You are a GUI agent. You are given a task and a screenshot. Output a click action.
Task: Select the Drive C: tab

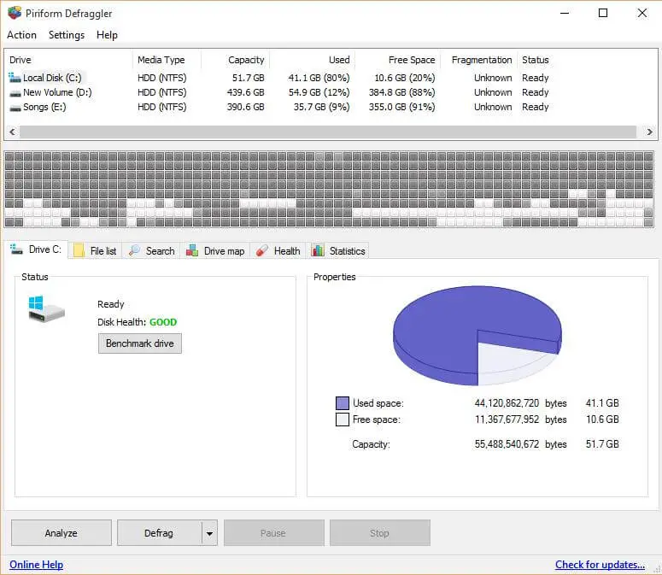pyautogui.click(x=36, y=249)
